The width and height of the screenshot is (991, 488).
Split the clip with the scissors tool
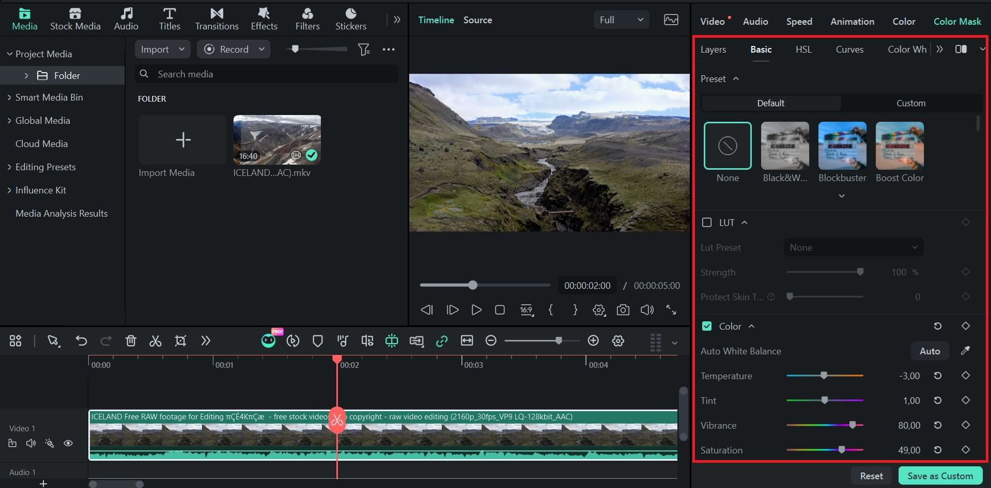pos(156,340)
